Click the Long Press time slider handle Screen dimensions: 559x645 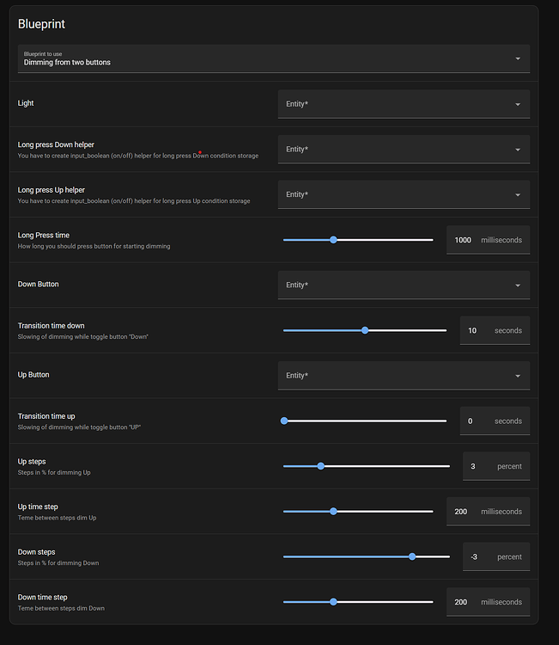pos(333,240)
